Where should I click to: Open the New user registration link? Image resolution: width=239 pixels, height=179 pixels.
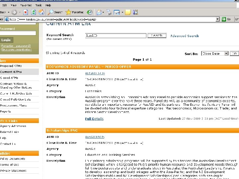click(17, 49)
